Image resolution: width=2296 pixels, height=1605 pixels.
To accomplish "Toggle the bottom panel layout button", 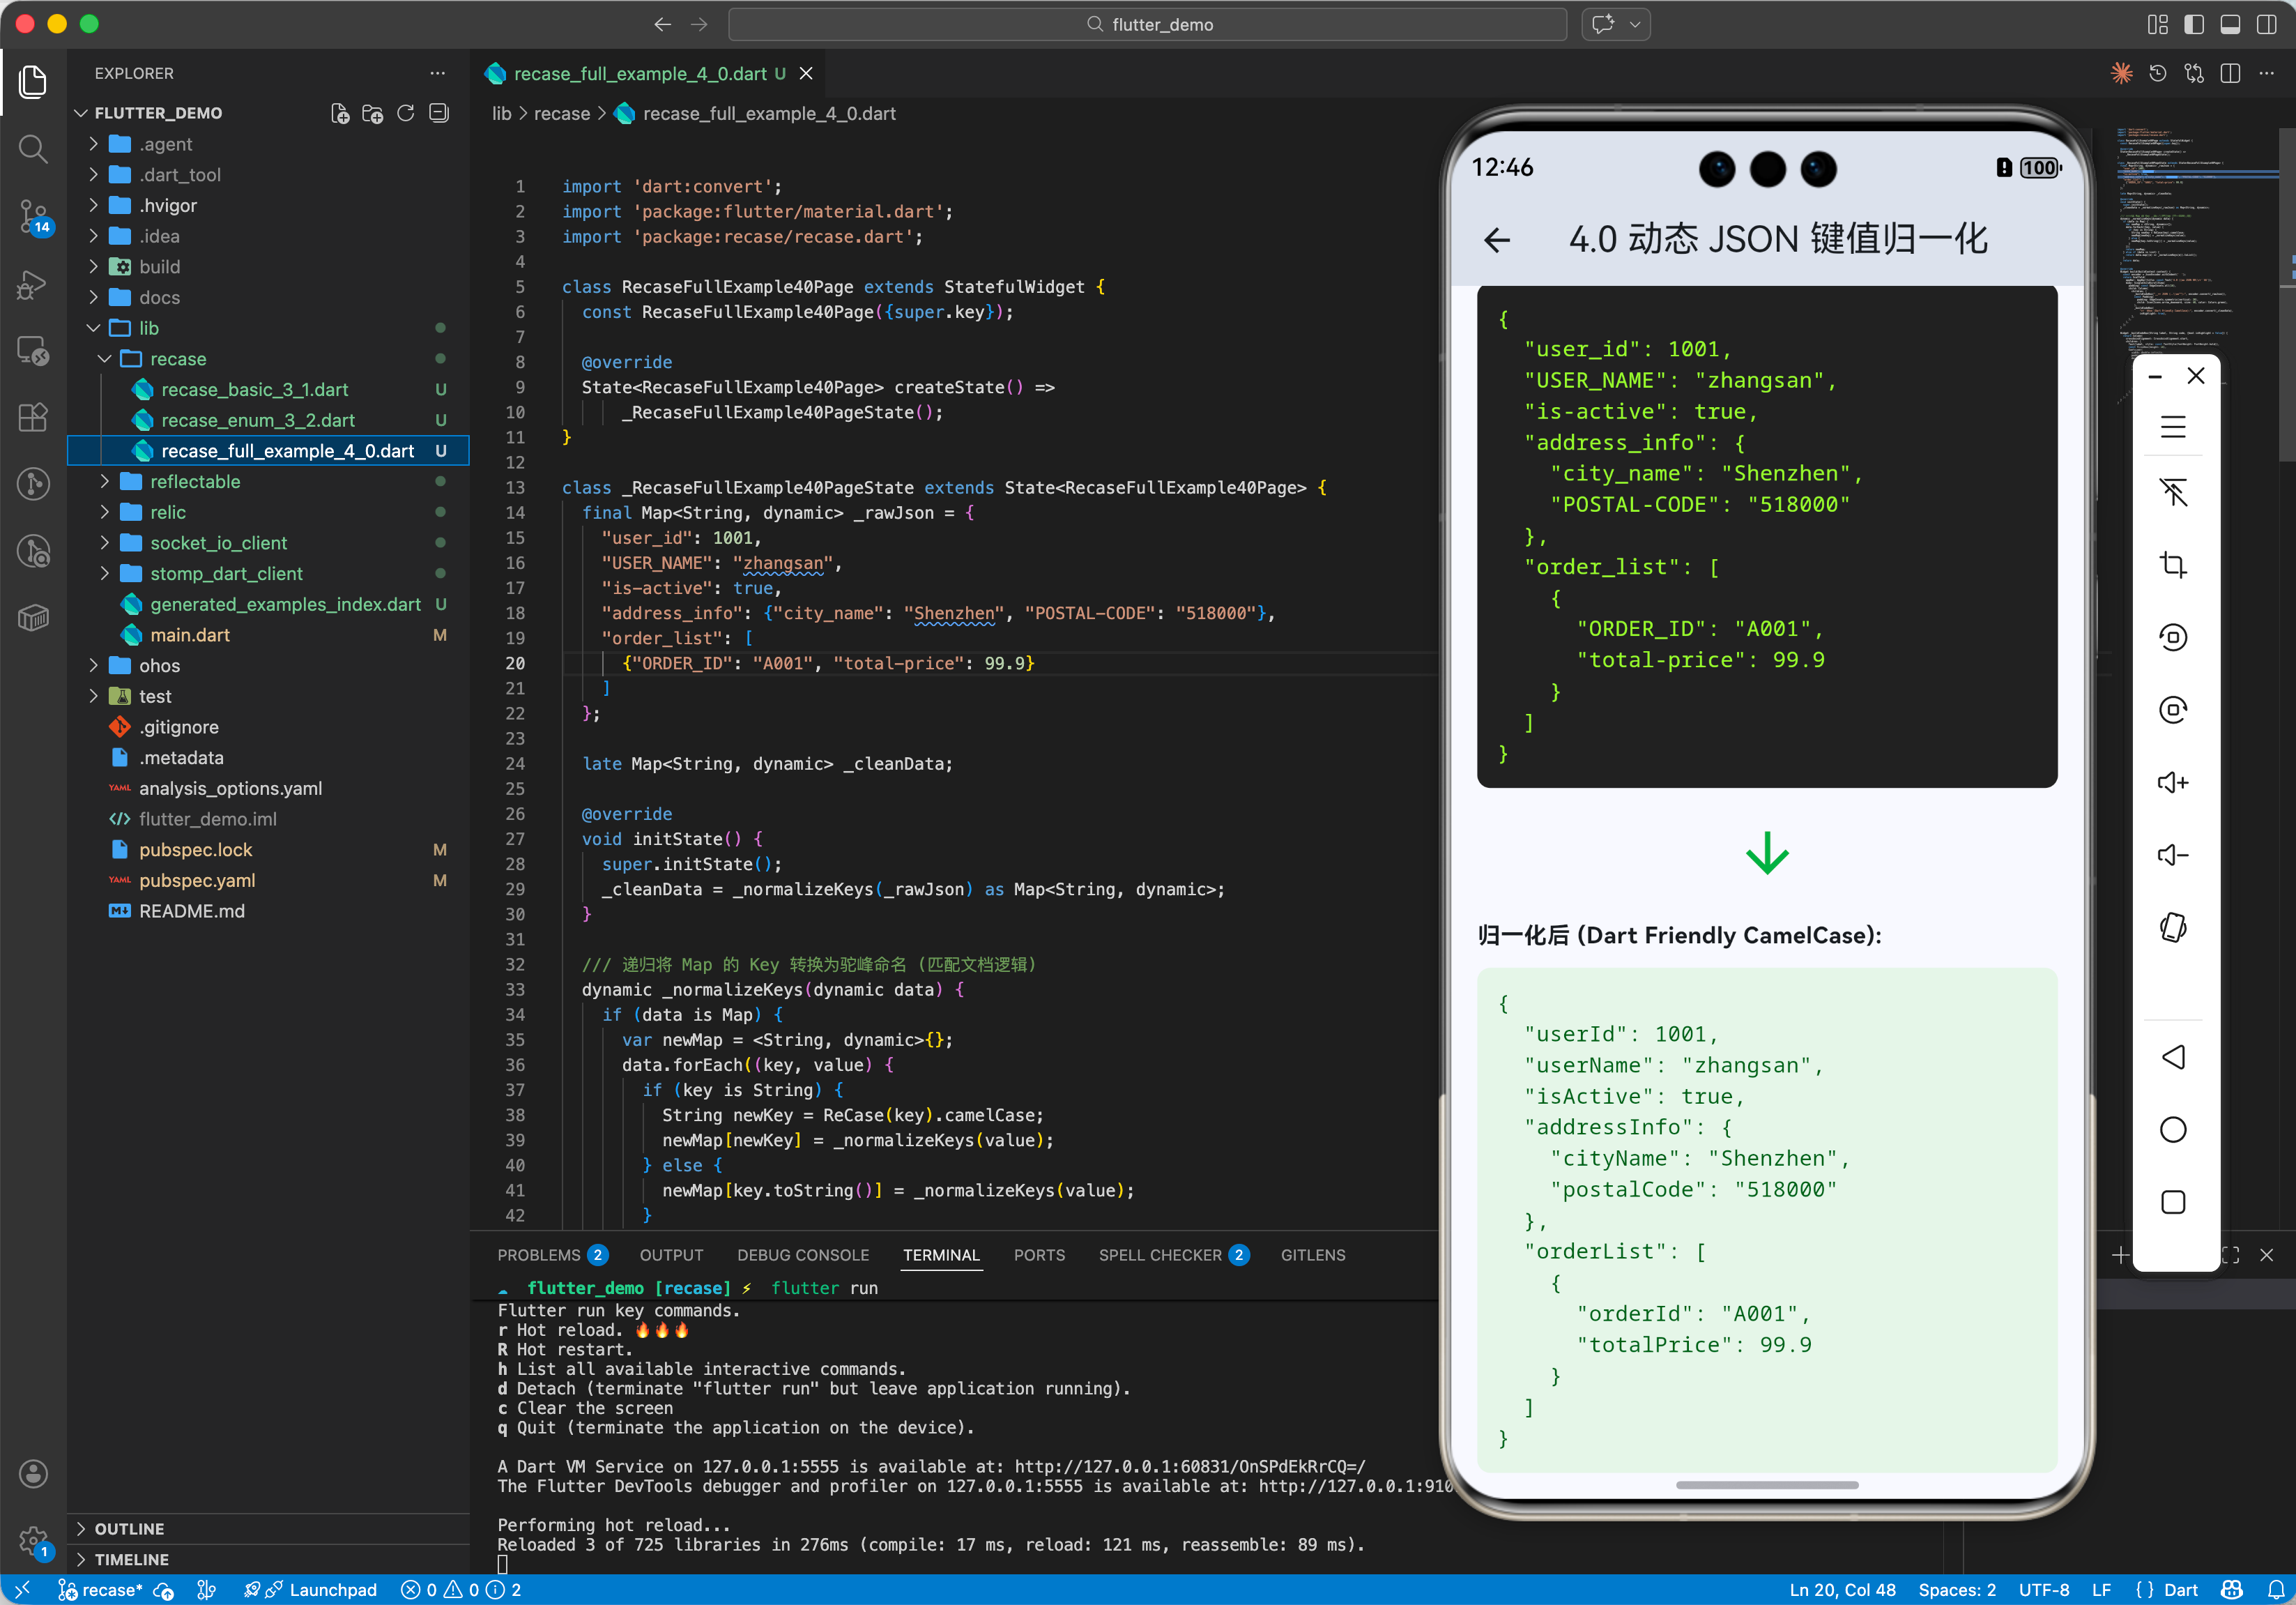I will coord(2229,24).
